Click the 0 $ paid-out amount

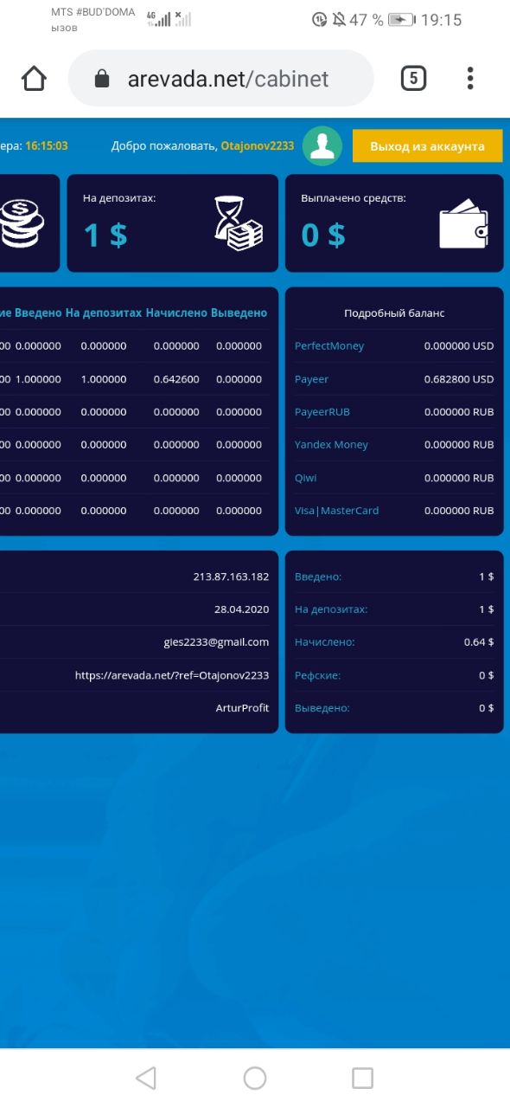click(x=323, y=235)
